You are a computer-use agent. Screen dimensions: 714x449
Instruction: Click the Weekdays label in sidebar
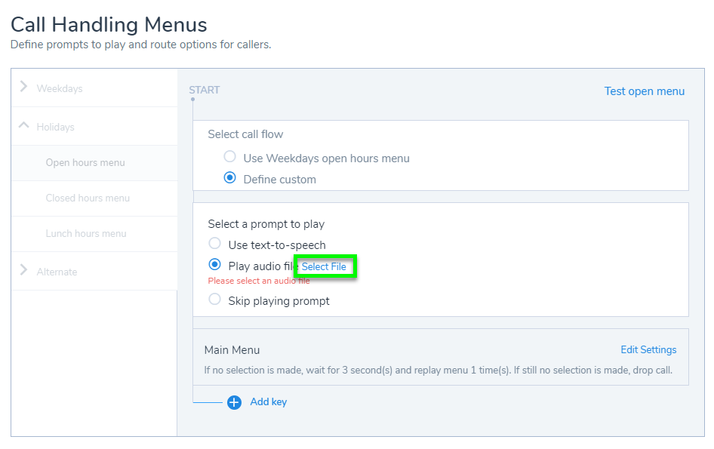tap(60, 88)
